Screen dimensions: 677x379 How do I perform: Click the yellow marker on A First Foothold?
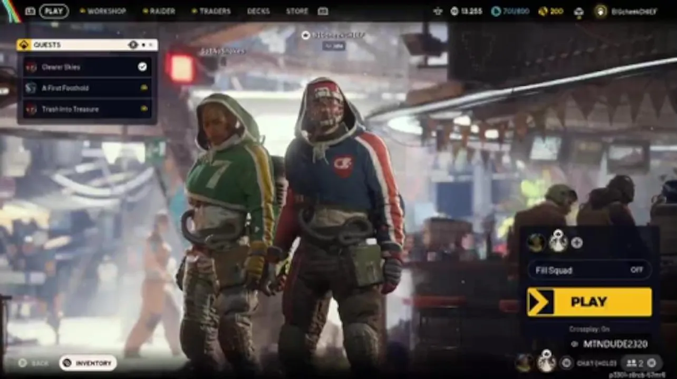click(x=144, y=88)
